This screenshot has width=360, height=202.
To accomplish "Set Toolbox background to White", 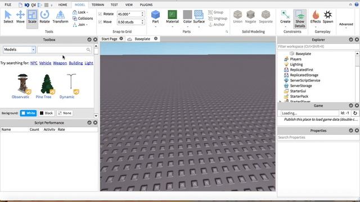I will pyautogui.click(x=28, y=113).
